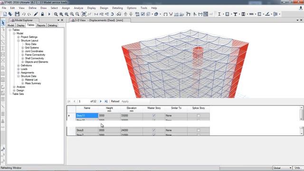304x171 pixels.
Task: Select the Rubber Band Zoom magnifier
Action: 56,14
